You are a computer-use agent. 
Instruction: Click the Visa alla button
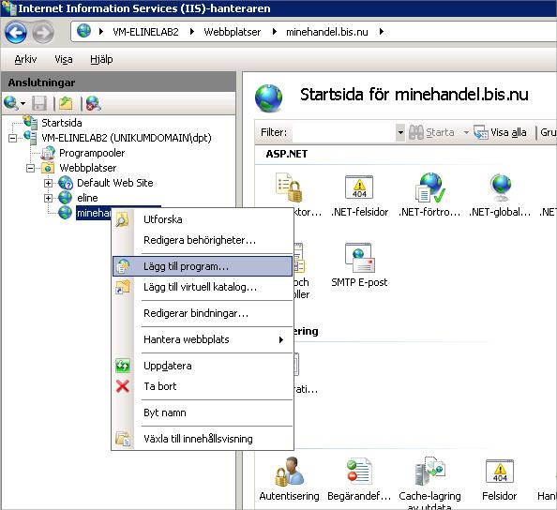coord(500,132)
